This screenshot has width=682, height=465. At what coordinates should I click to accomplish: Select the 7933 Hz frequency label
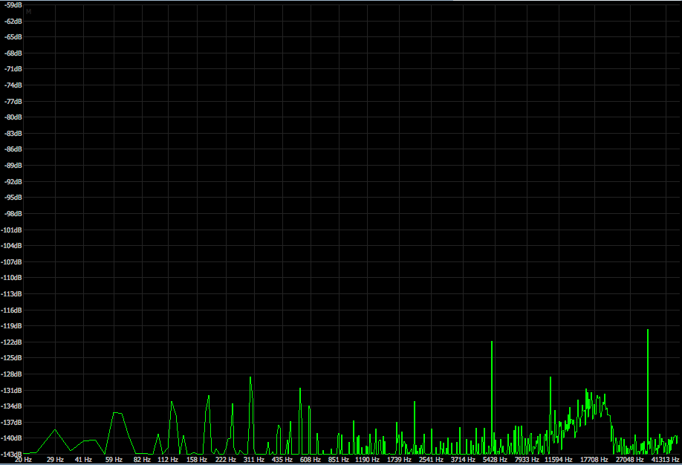527,459
